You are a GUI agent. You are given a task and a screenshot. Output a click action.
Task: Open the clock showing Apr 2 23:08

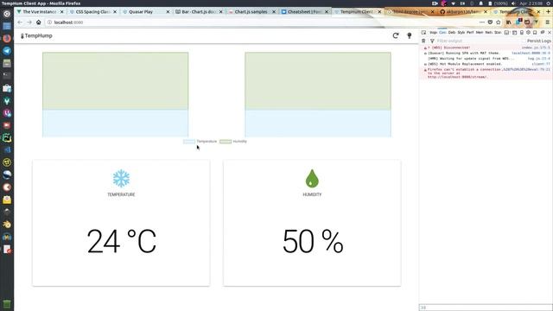click(531, 3)
